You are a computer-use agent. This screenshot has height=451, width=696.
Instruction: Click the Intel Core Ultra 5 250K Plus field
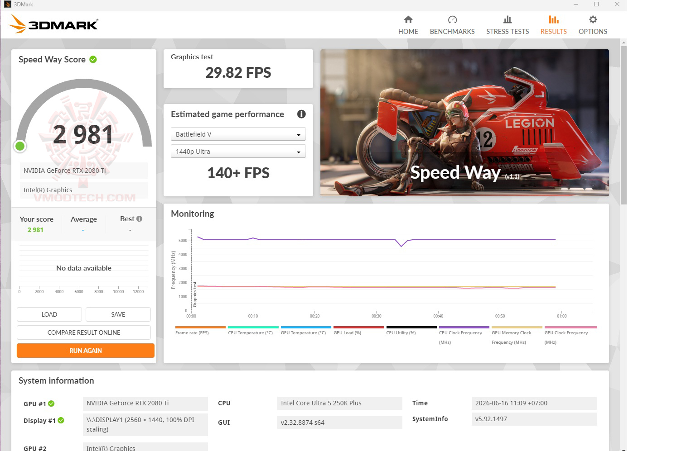tap(339, 403)
